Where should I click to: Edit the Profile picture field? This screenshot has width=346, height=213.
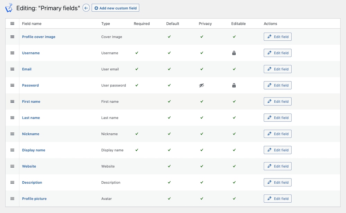pos(277,199)
